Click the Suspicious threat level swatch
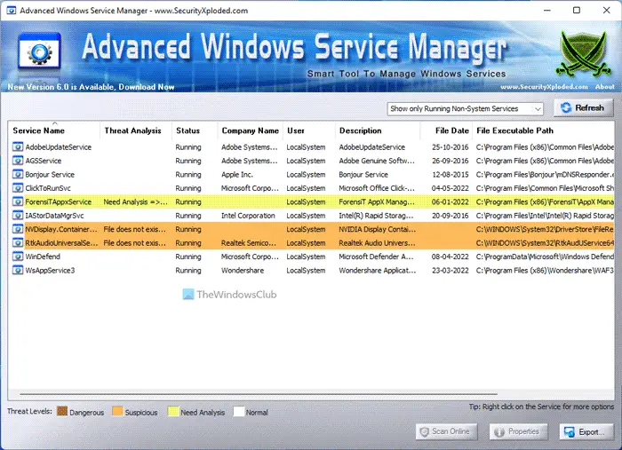This screenshot has width=622, height=450. pyautogui.click(x=117, y=411)
